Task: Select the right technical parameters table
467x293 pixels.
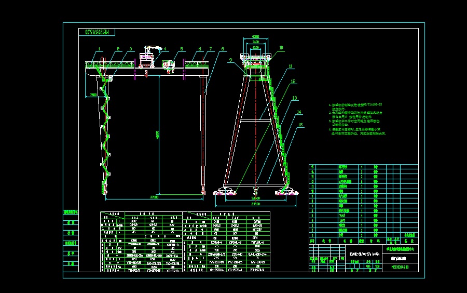Action: (228, 242)
